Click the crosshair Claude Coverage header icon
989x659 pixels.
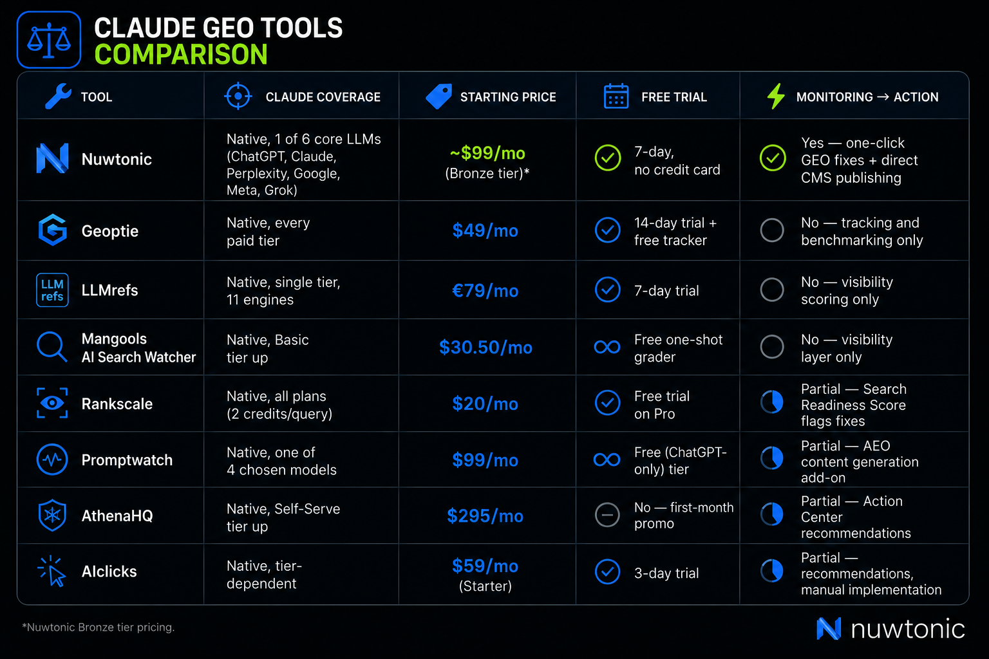tap(238, 97)
